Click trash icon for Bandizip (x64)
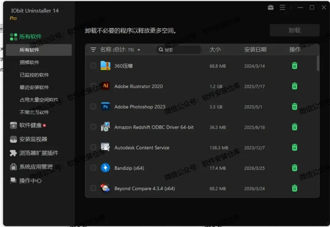Image resolution: width=330 pixels, height=227 pixels. click(295, 168)
